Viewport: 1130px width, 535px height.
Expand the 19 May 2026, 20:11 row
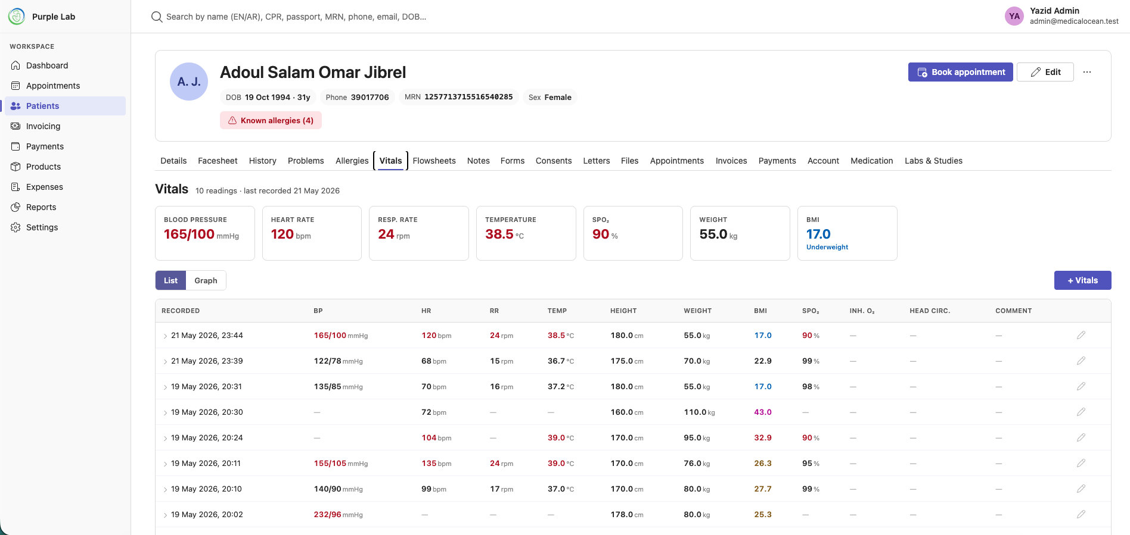165,464
